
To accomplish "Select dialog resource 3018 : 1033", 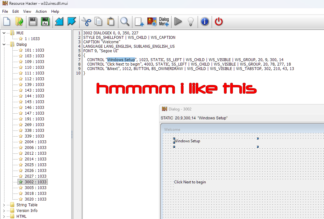I will click(x=35, y=194).
